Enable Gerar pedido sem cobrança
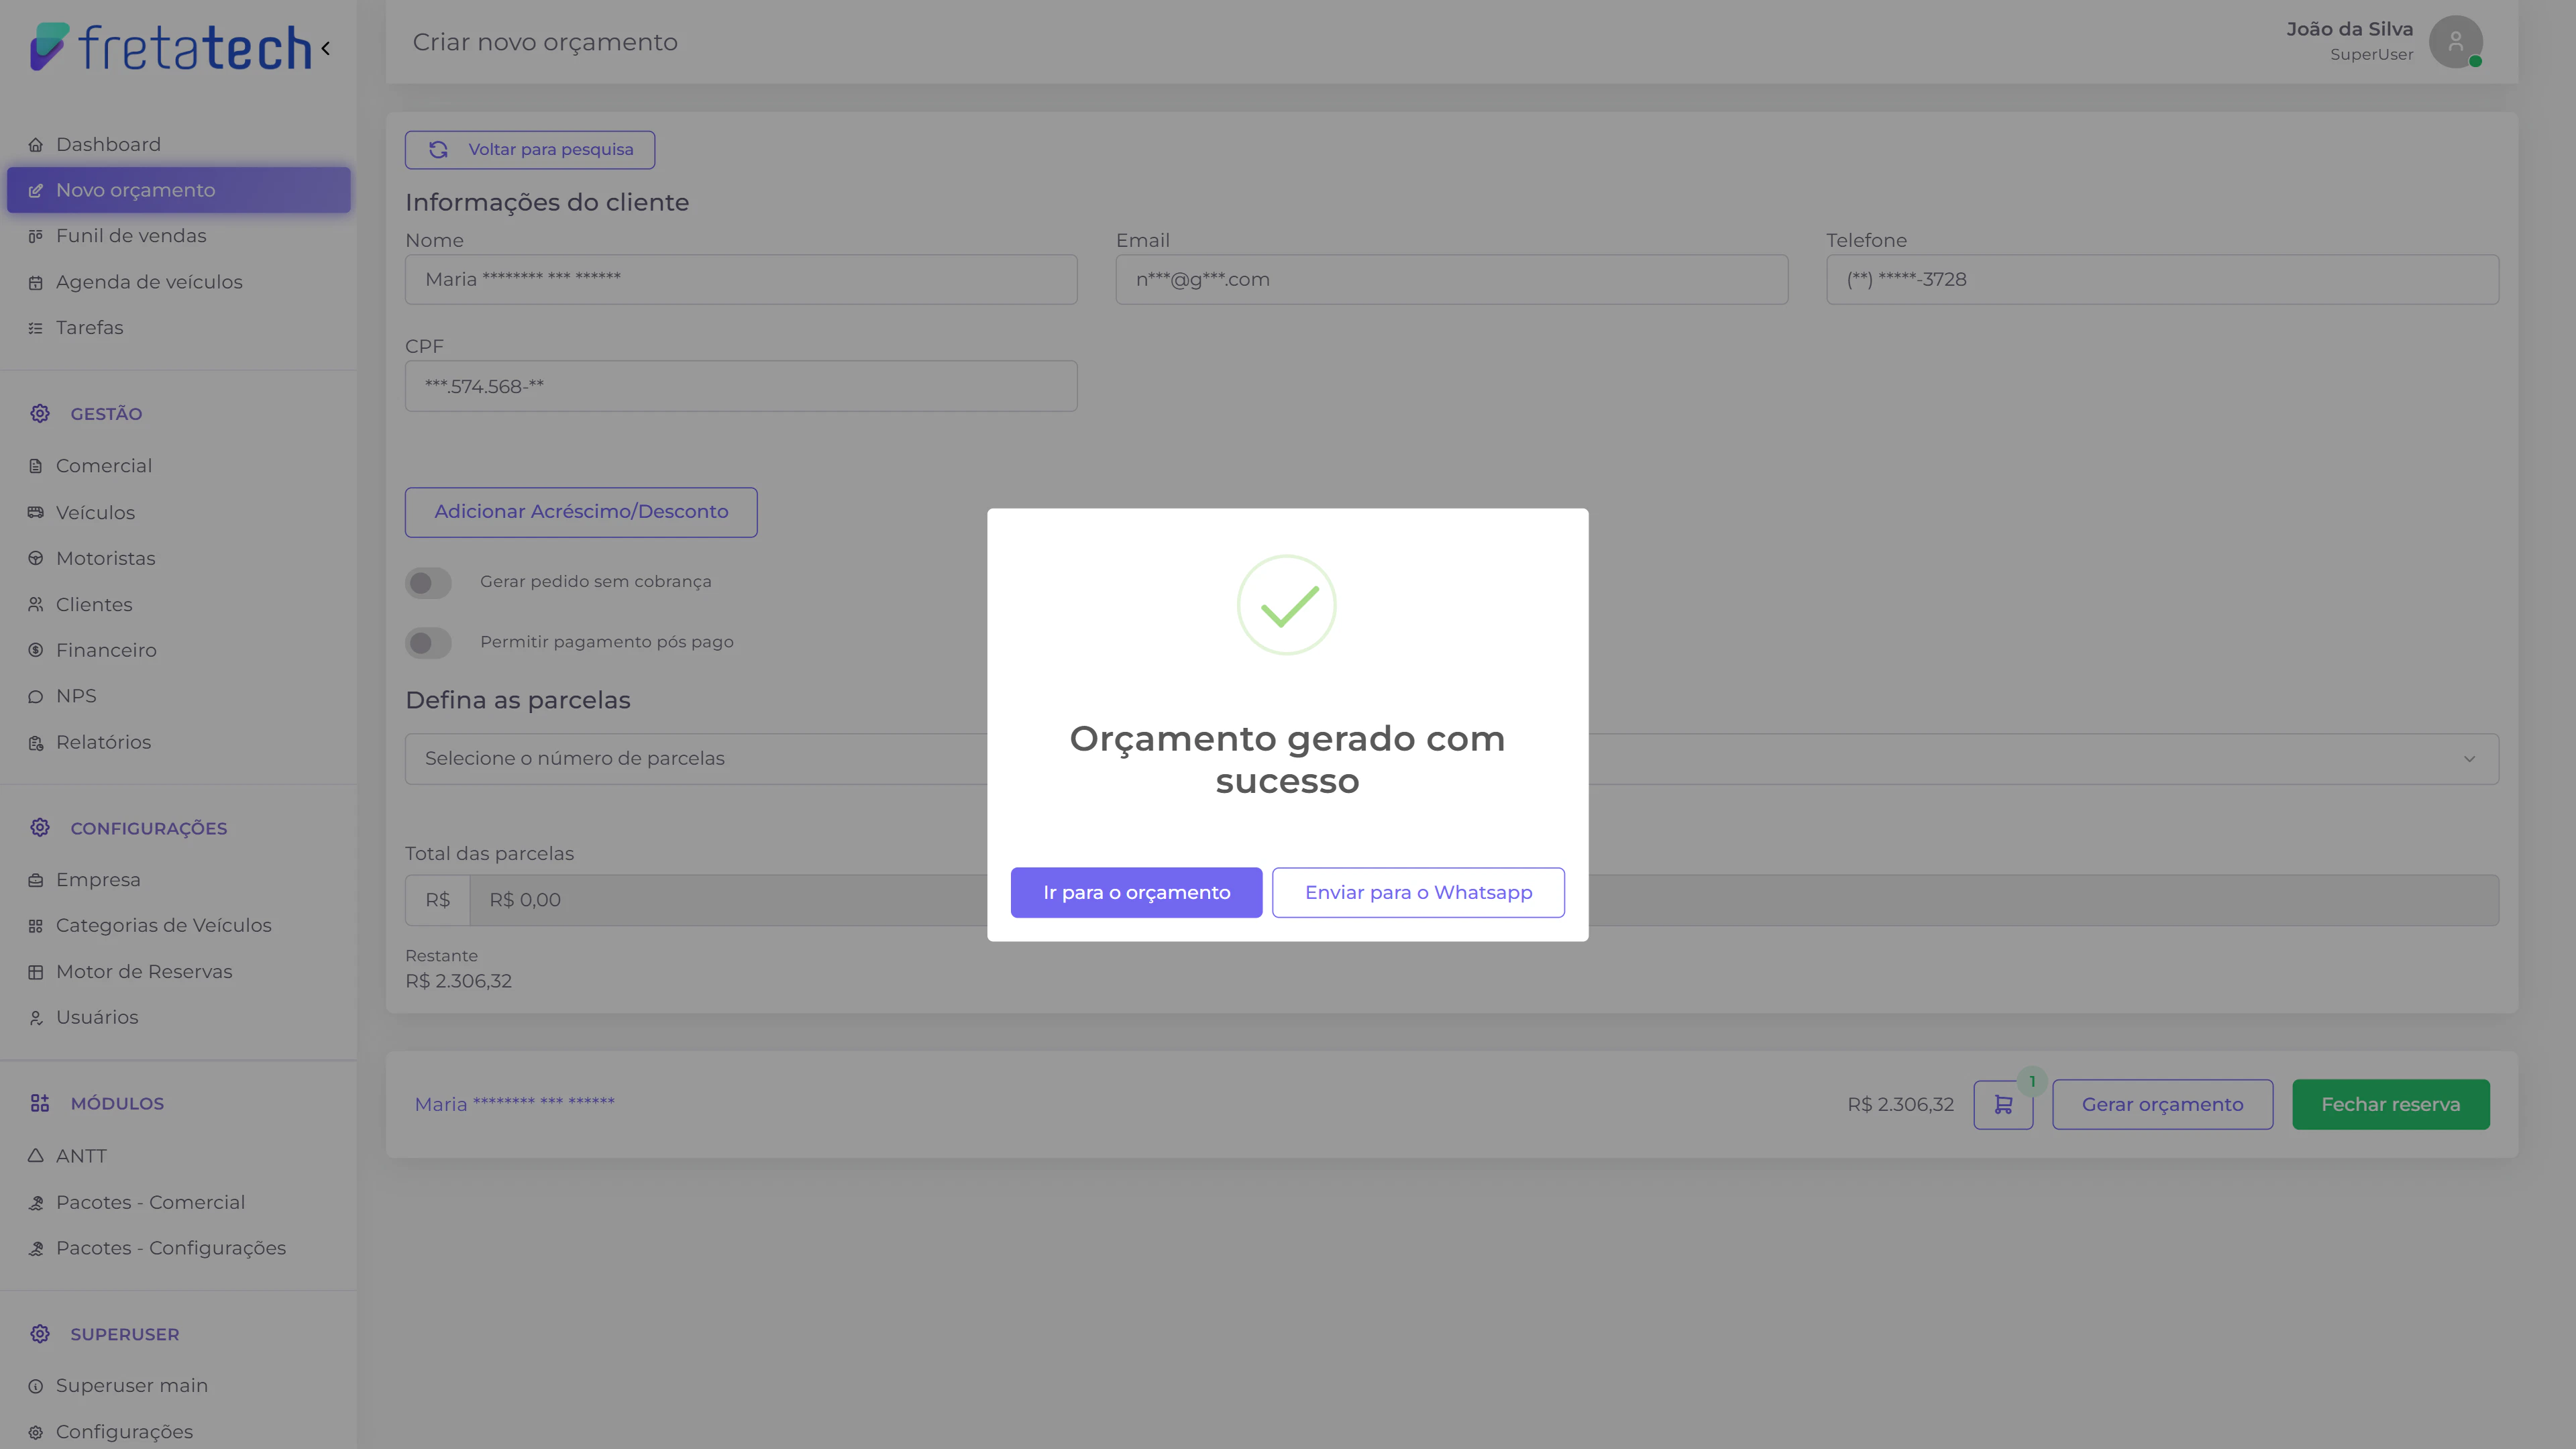This screenshot has width=2576, height=1449. 428,582
